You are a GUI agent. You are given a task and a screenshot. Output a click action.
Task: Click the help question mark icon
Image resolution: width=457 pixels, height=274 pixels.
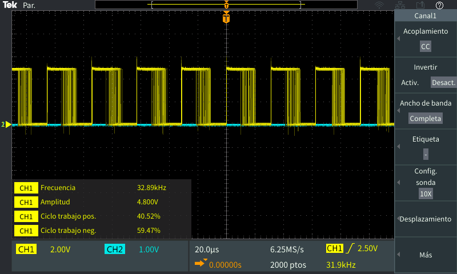[x=439, y=5]
